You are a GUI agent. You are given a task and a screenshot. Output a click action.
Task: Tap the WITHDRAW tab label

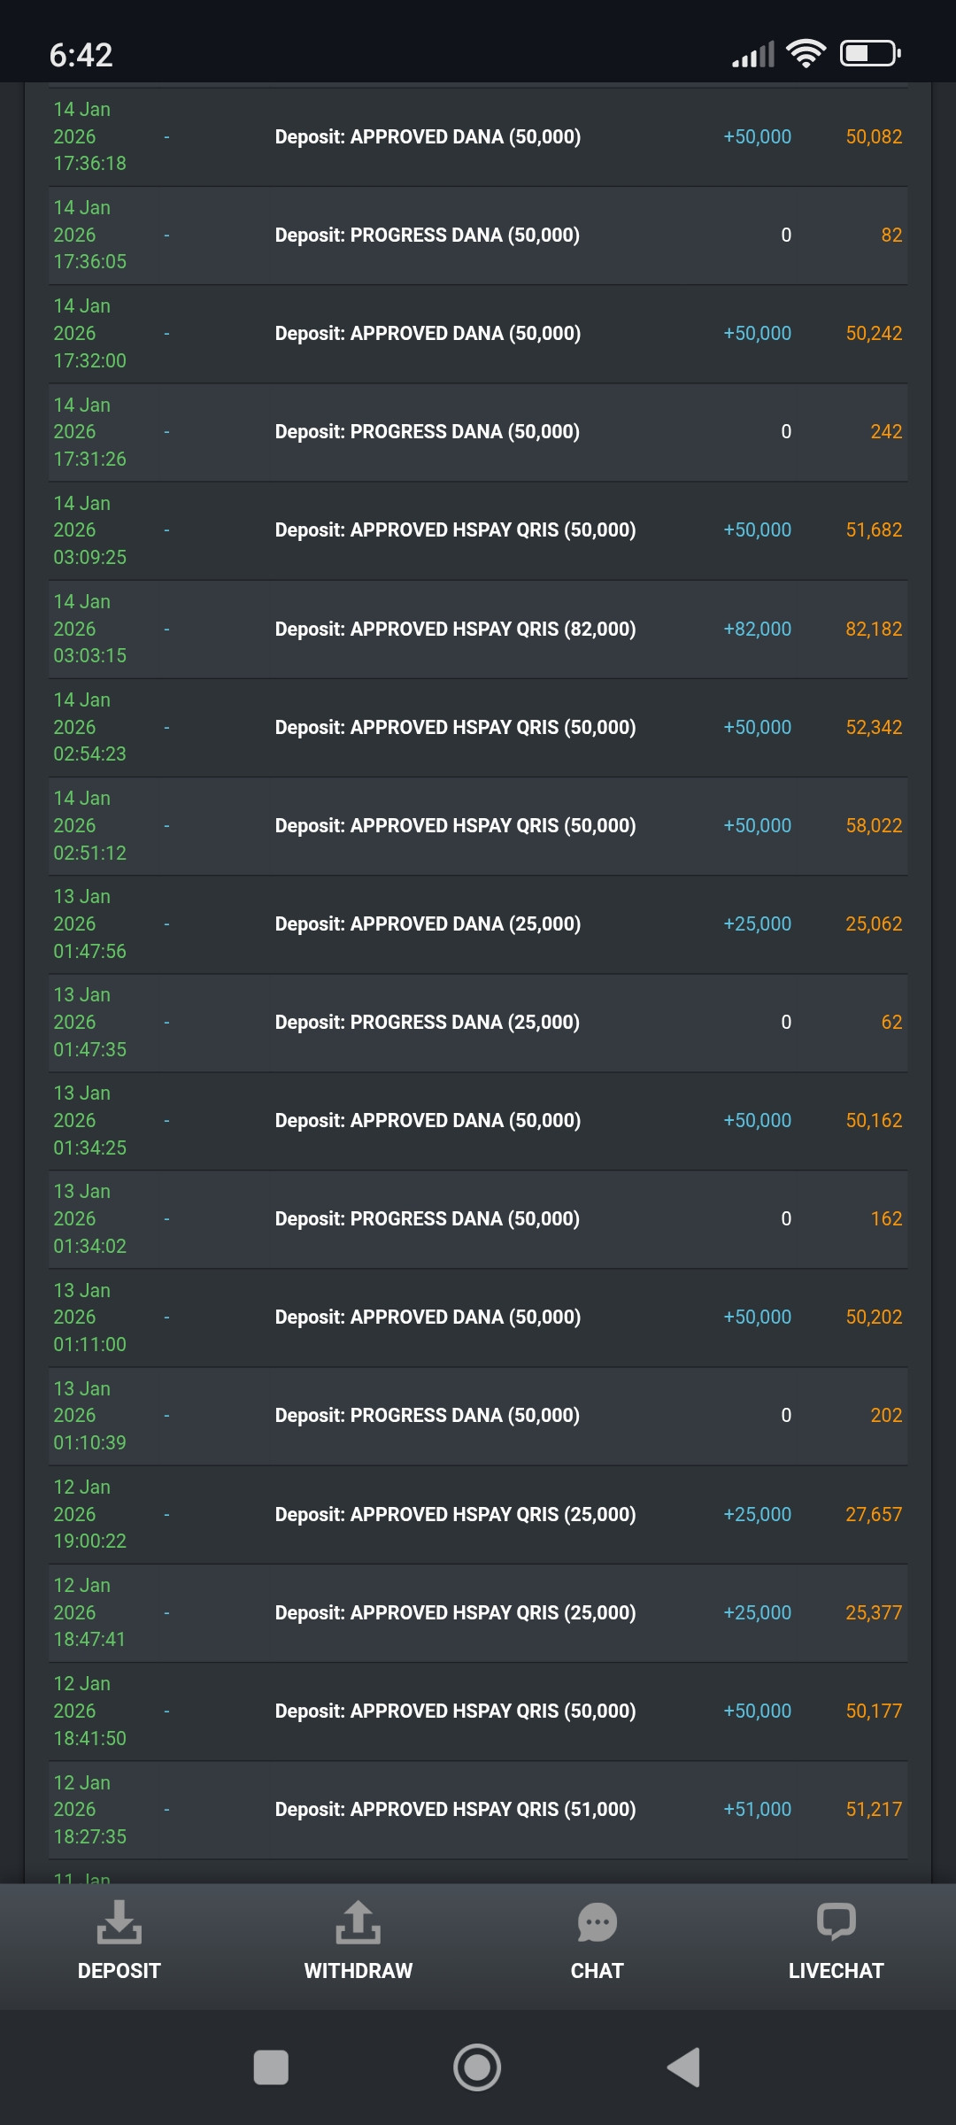[x=358, y=1971]
